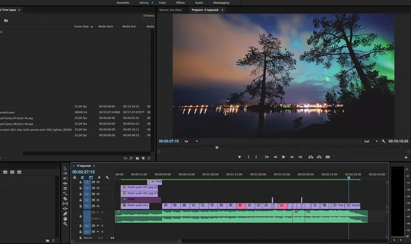Screen dimensions: 411x244
Task: Click the Find icon in Project panel
Action: tap(131, 158)
